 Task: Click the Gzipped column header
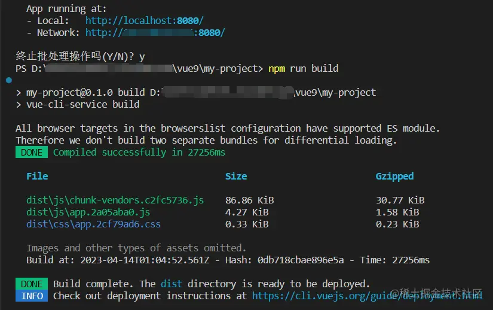pyautogui.click(x=394, y=177)
